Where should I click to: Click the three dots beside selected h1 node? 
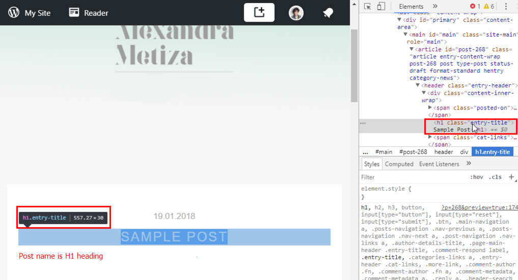pos(363,123)
